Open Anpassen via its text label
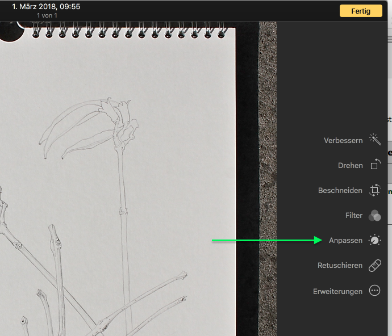The image size is (392, 336). point(345,241)
